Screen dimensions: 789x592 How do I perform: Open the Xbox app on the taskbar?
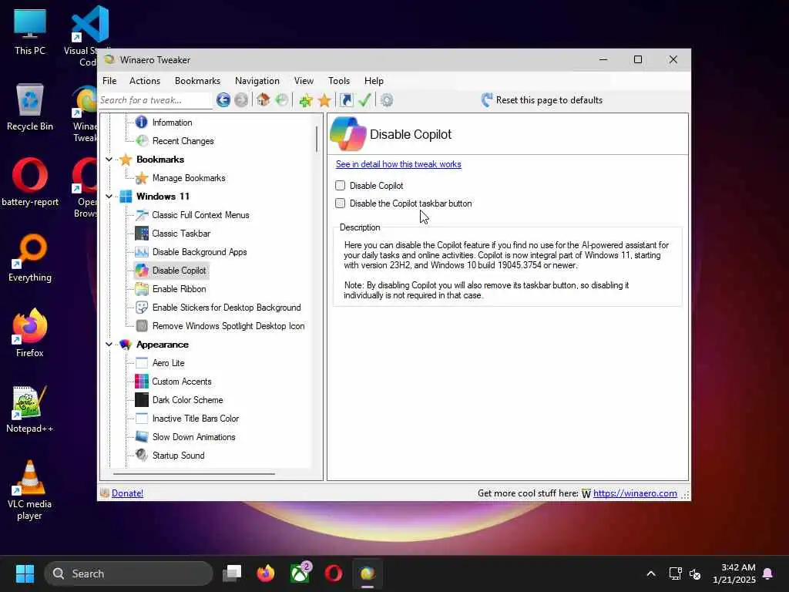coord(300,573)
